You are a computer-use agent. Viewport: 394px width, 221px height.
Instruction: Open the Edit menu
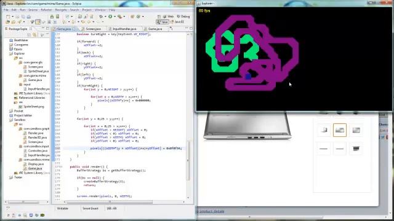point(14,10)
